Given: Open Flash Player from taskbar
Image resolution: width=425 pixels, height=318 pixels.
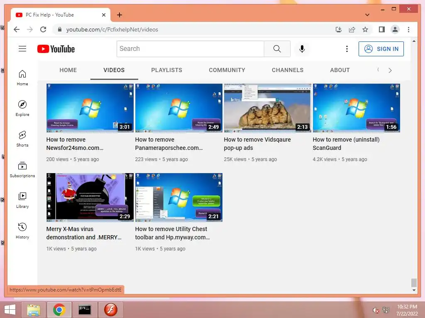Looking at the screenshot, I should point(110,310).
